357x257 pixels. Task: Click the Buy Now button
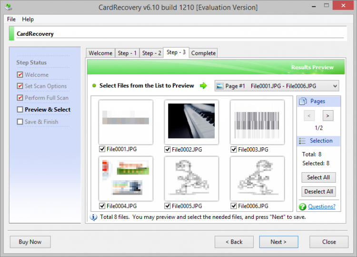(x=30, y=242)
